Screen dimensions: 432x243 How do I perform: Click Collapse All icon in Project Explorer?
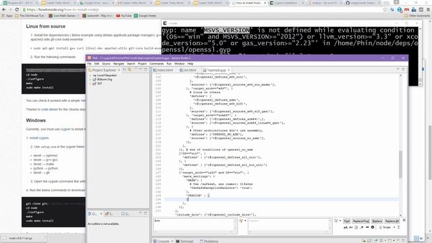pos(124,70)
